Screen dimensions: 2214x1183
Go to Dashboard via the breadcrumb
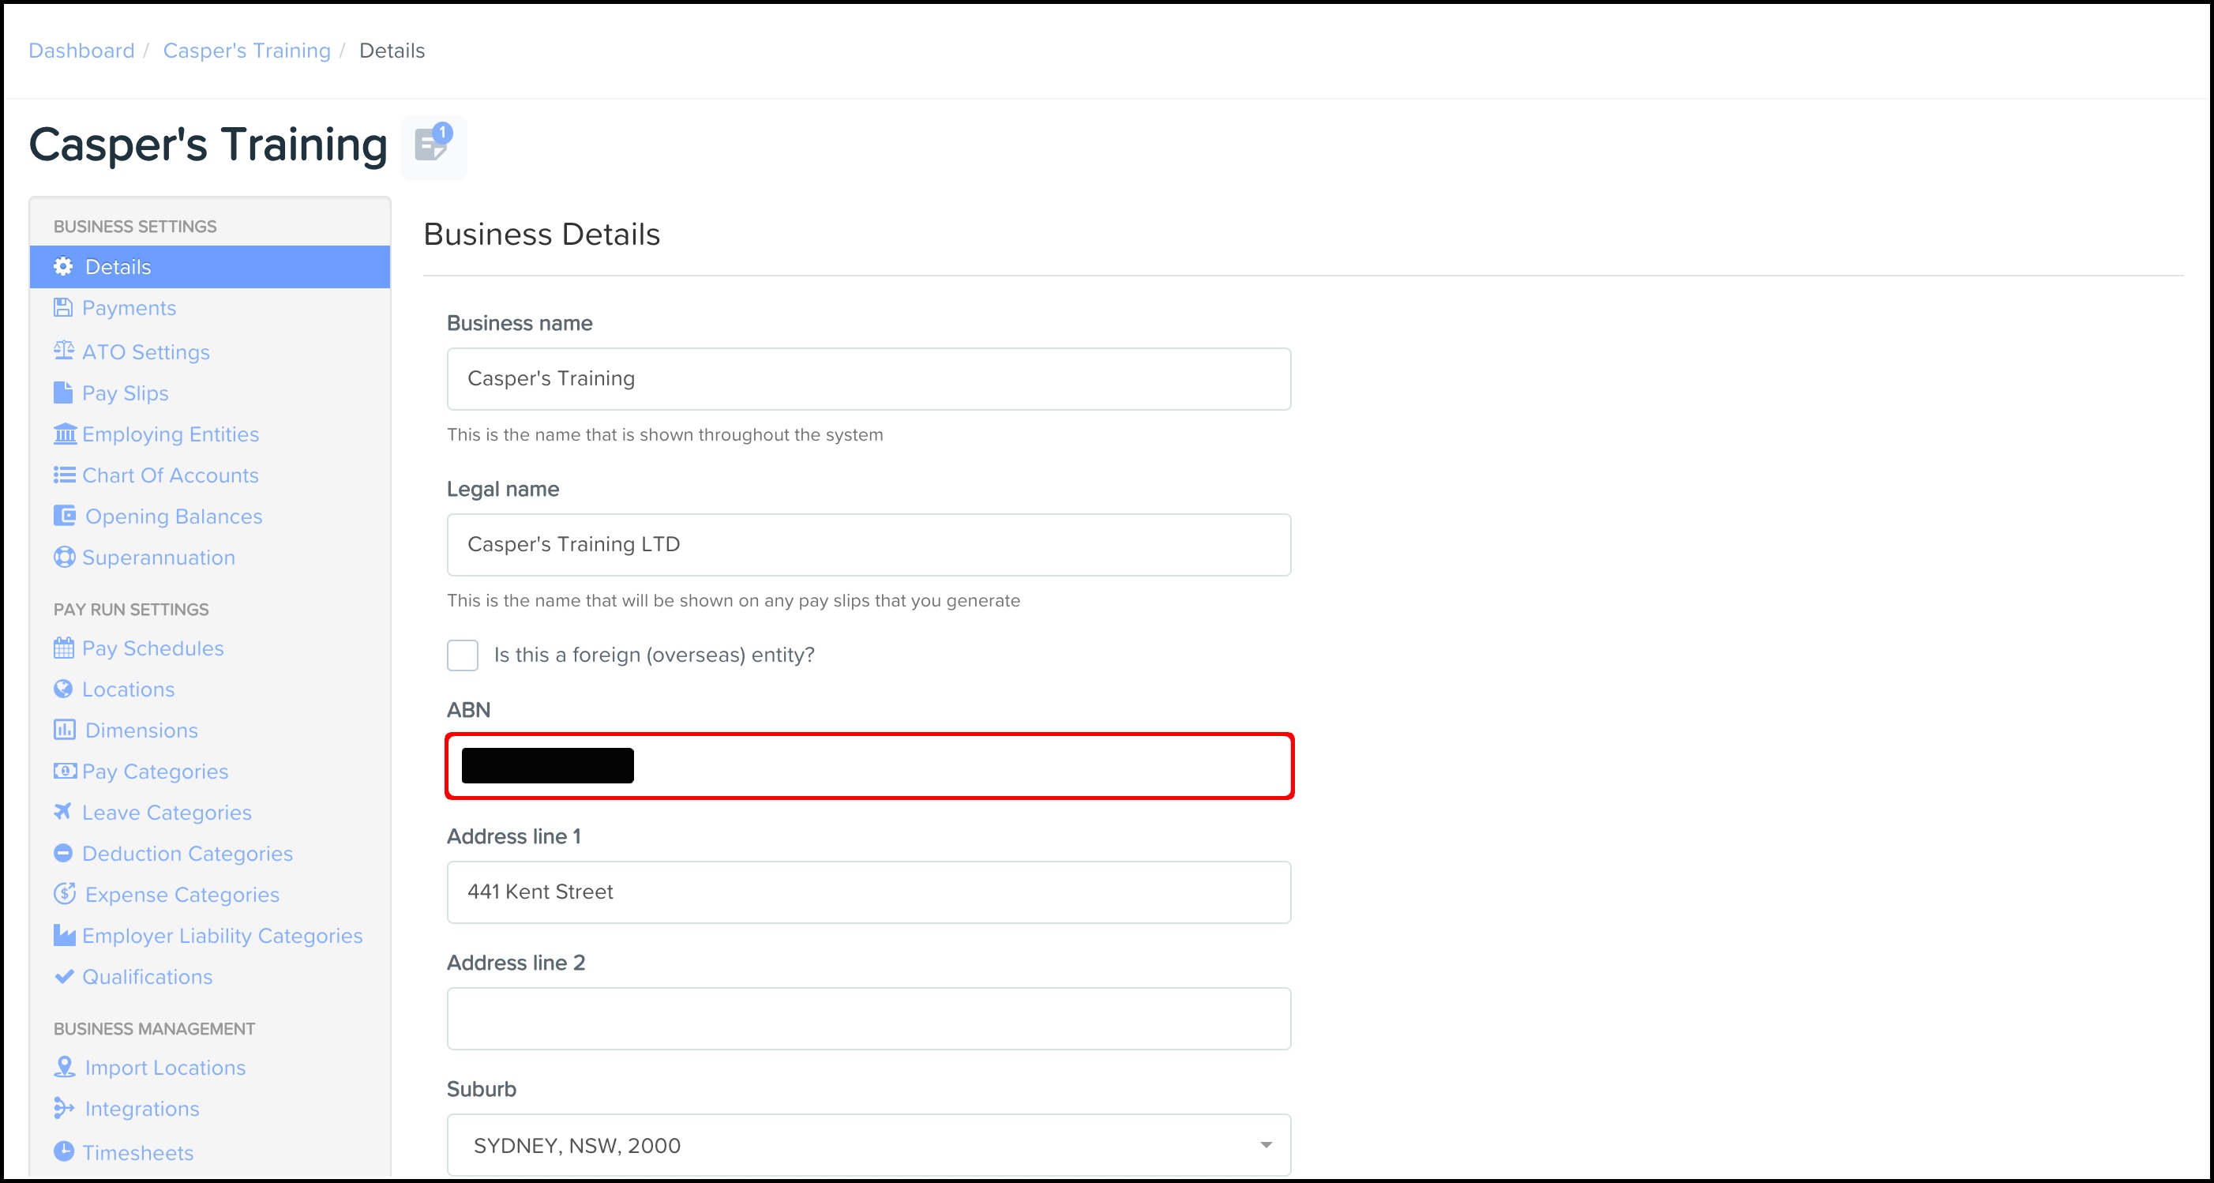81,51
